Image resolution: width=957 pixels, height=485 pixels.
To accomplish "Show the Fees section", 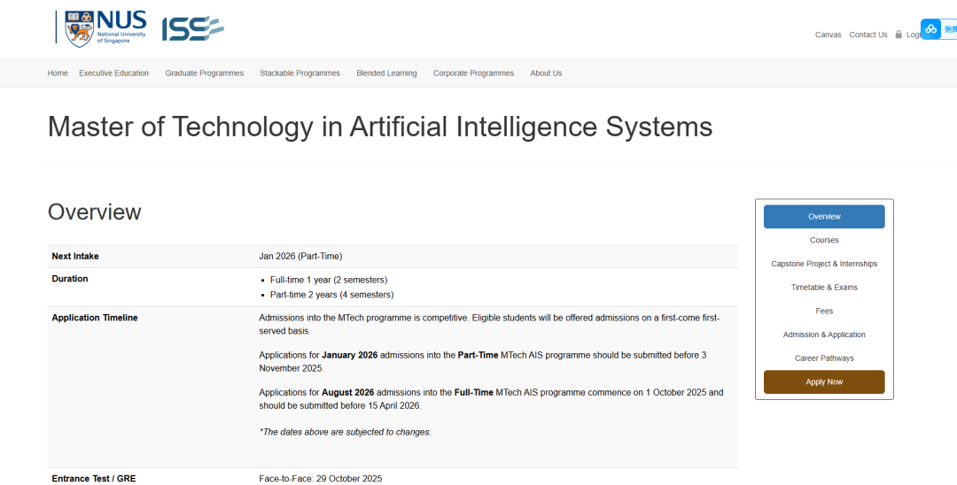I will [824, 312].
